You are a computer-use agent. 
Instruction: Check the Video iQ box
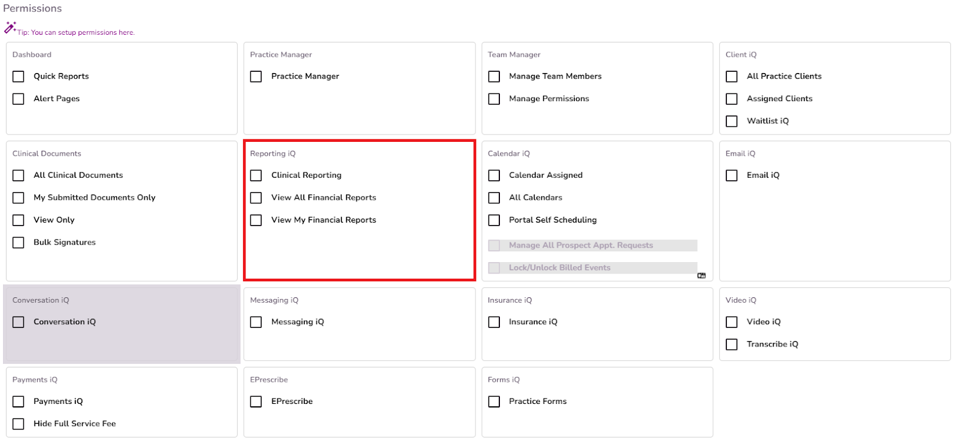732,322
